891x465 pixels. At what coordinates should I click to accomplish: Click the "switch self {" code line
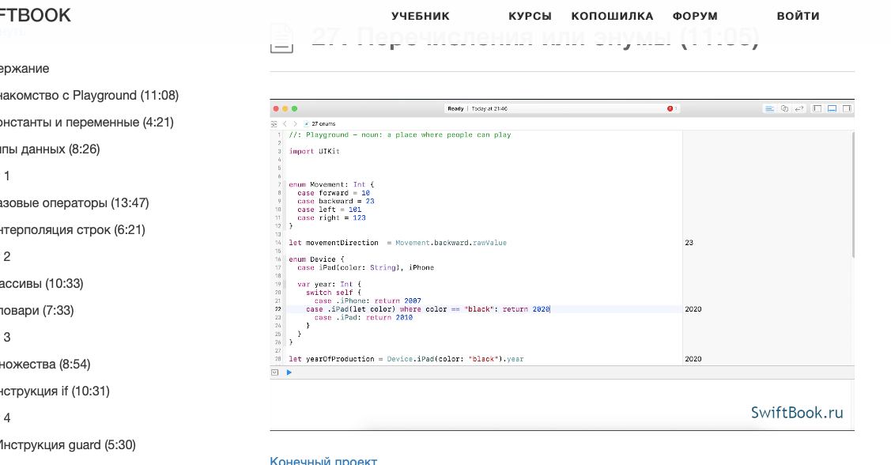tap(334, 293)
